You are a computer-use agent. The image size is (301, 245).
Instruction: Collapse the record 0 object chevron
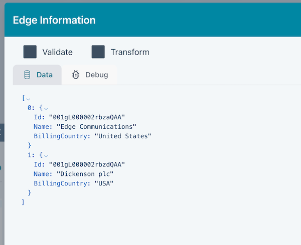click(46, 108)
